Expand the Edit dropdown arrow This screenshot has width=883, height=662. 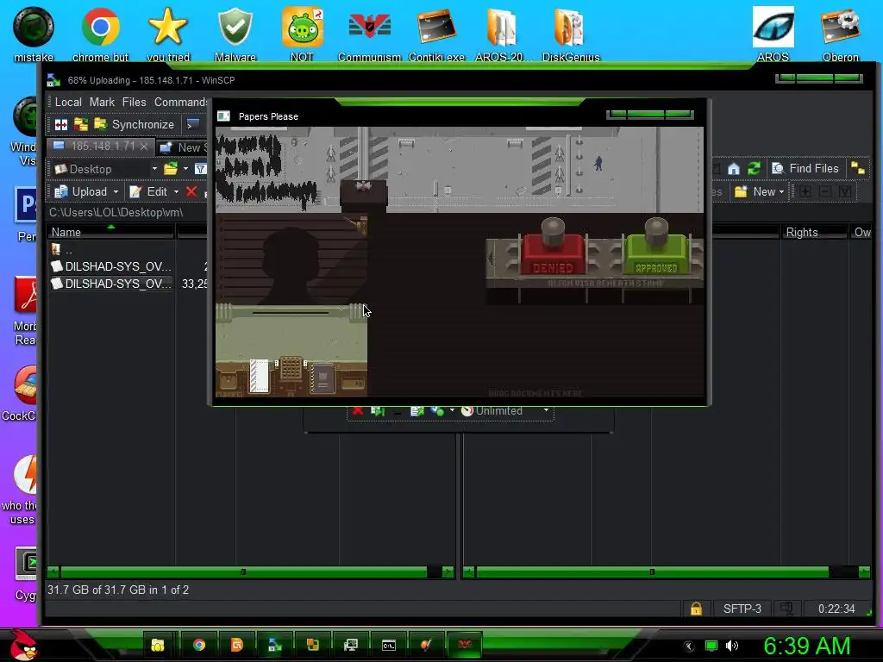point(176,192)
